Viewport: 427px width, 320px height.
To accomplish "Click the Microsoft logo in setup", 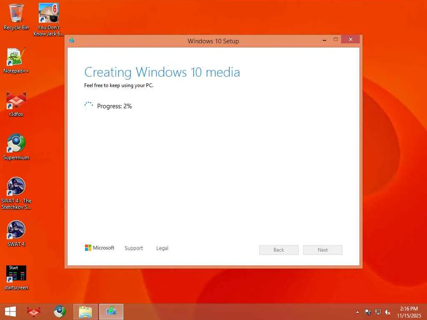I will tap(100, 247).
